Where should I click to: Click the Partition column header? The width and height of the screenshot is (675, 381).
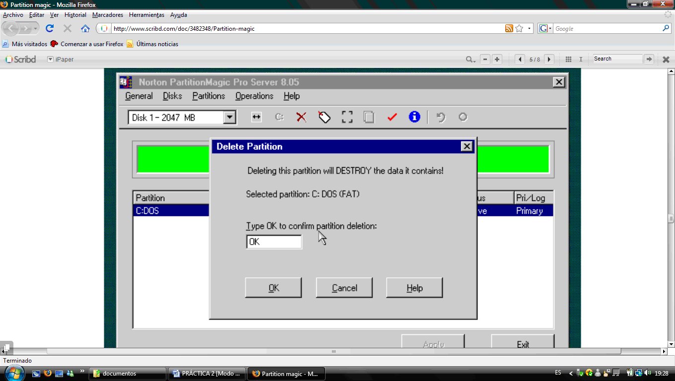click(171, 198)
